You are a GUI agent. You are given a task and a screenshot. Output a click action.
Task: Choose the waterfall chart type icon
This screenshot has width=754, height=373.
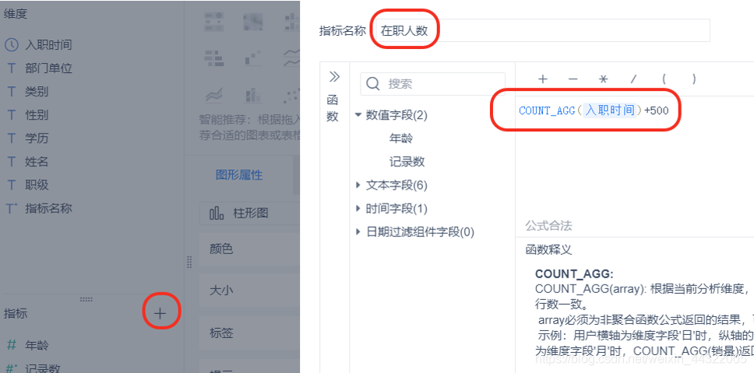pos(252,58)
